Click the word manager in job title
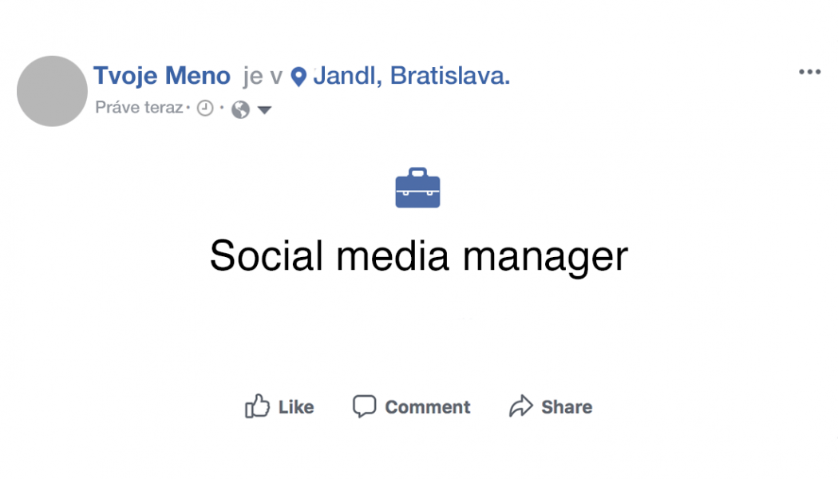Screen dimensions: 838x479 pos(545,258)
